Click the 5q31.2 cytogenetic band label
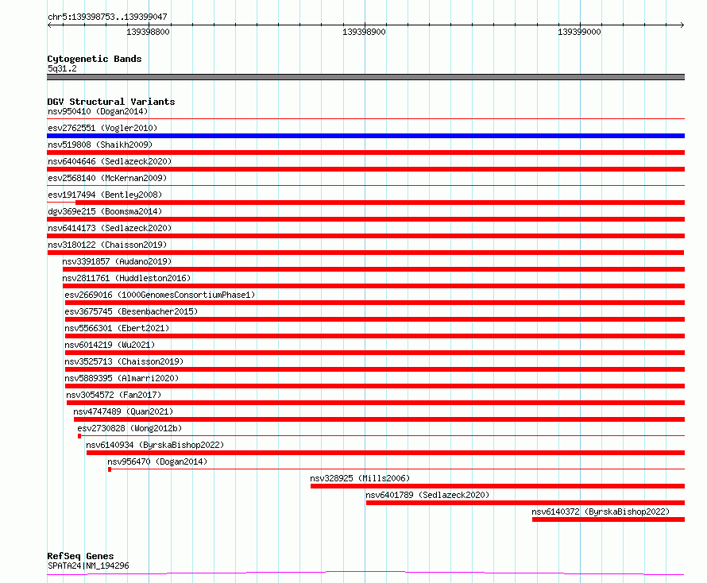Viewport: 707px width, 583px height. click(x=62, y=68)
